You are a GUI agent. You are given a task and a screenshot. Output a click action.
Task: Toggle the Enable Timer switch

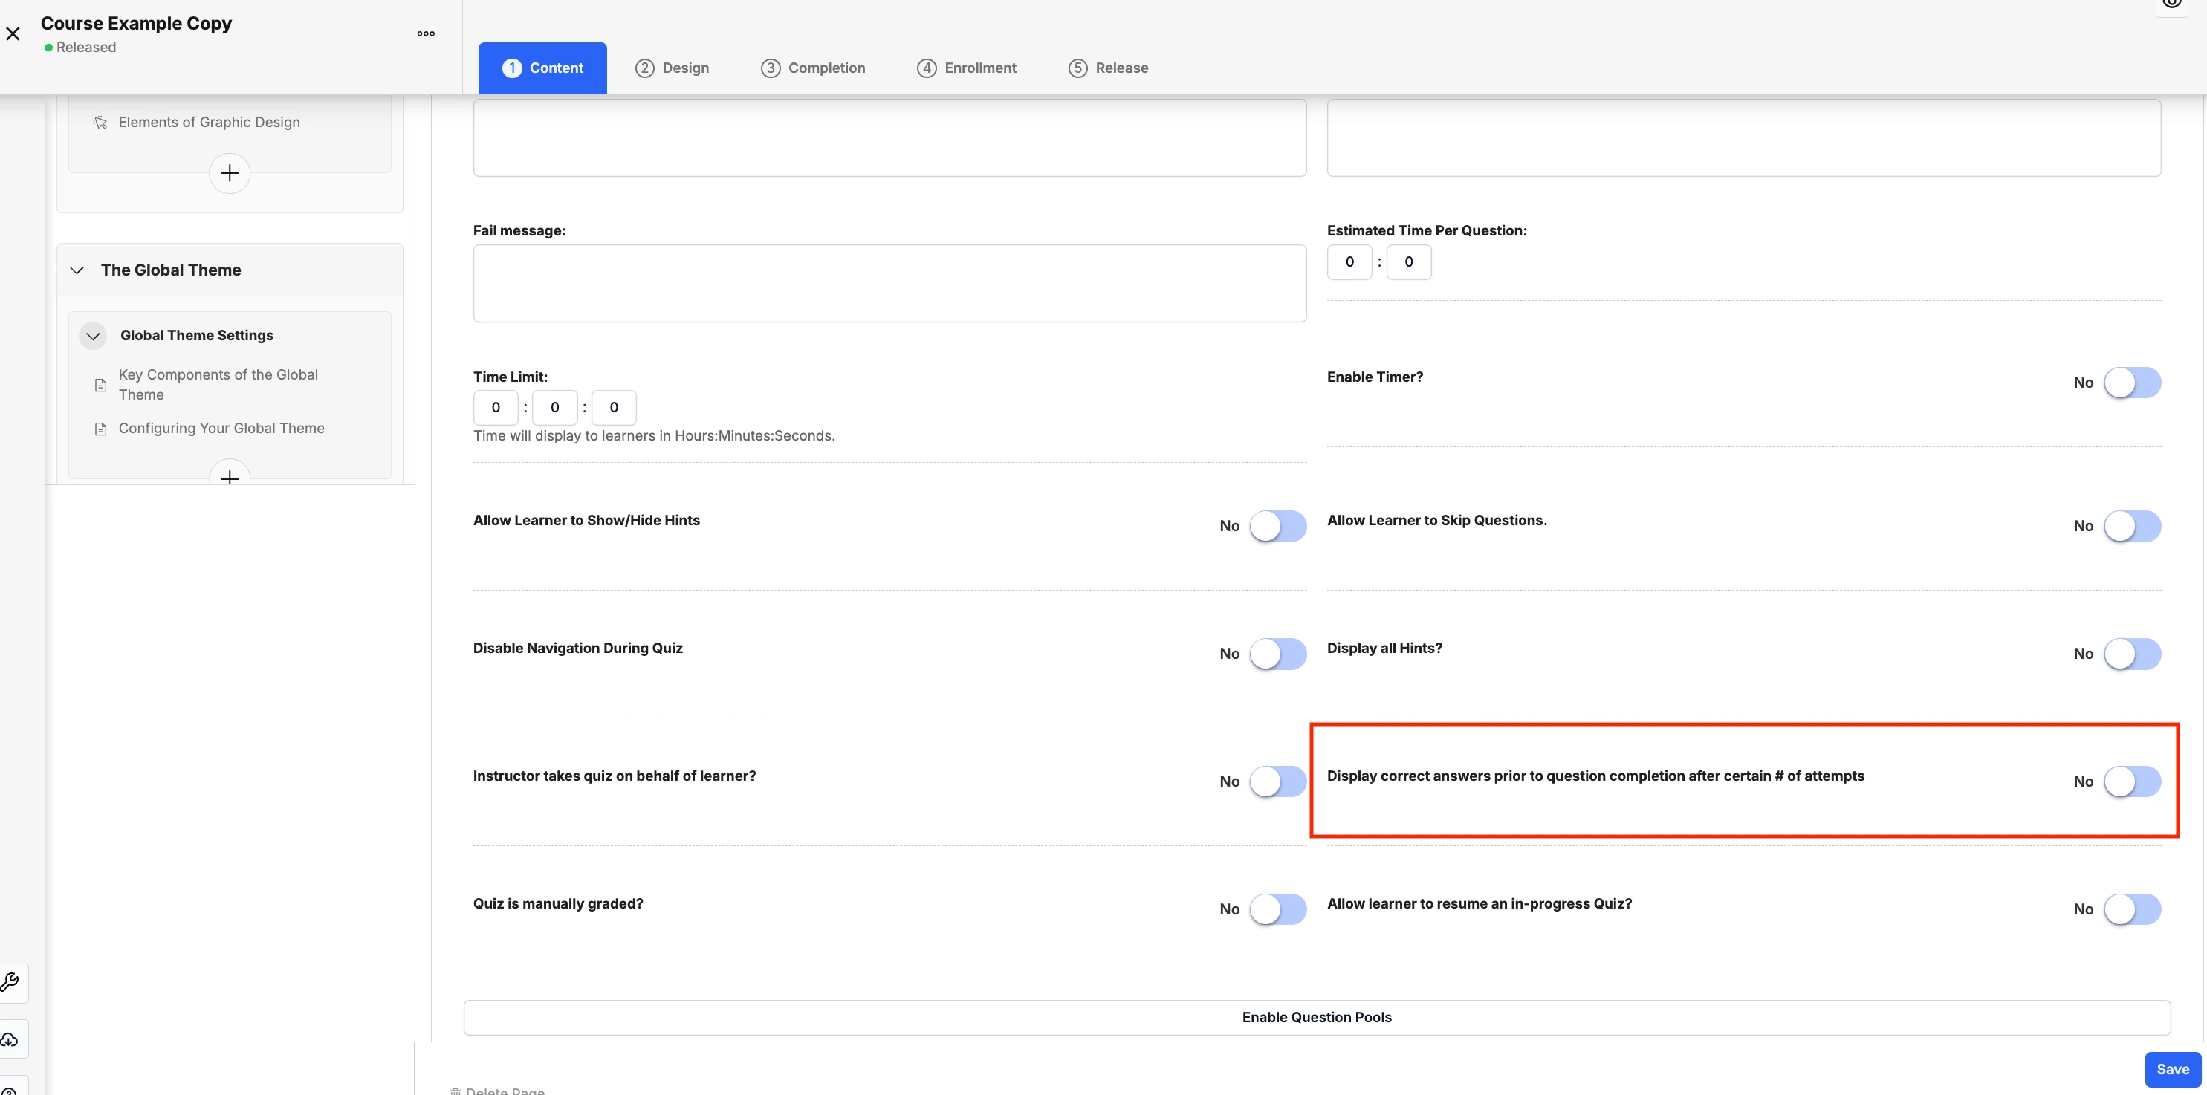point(2132,382)
